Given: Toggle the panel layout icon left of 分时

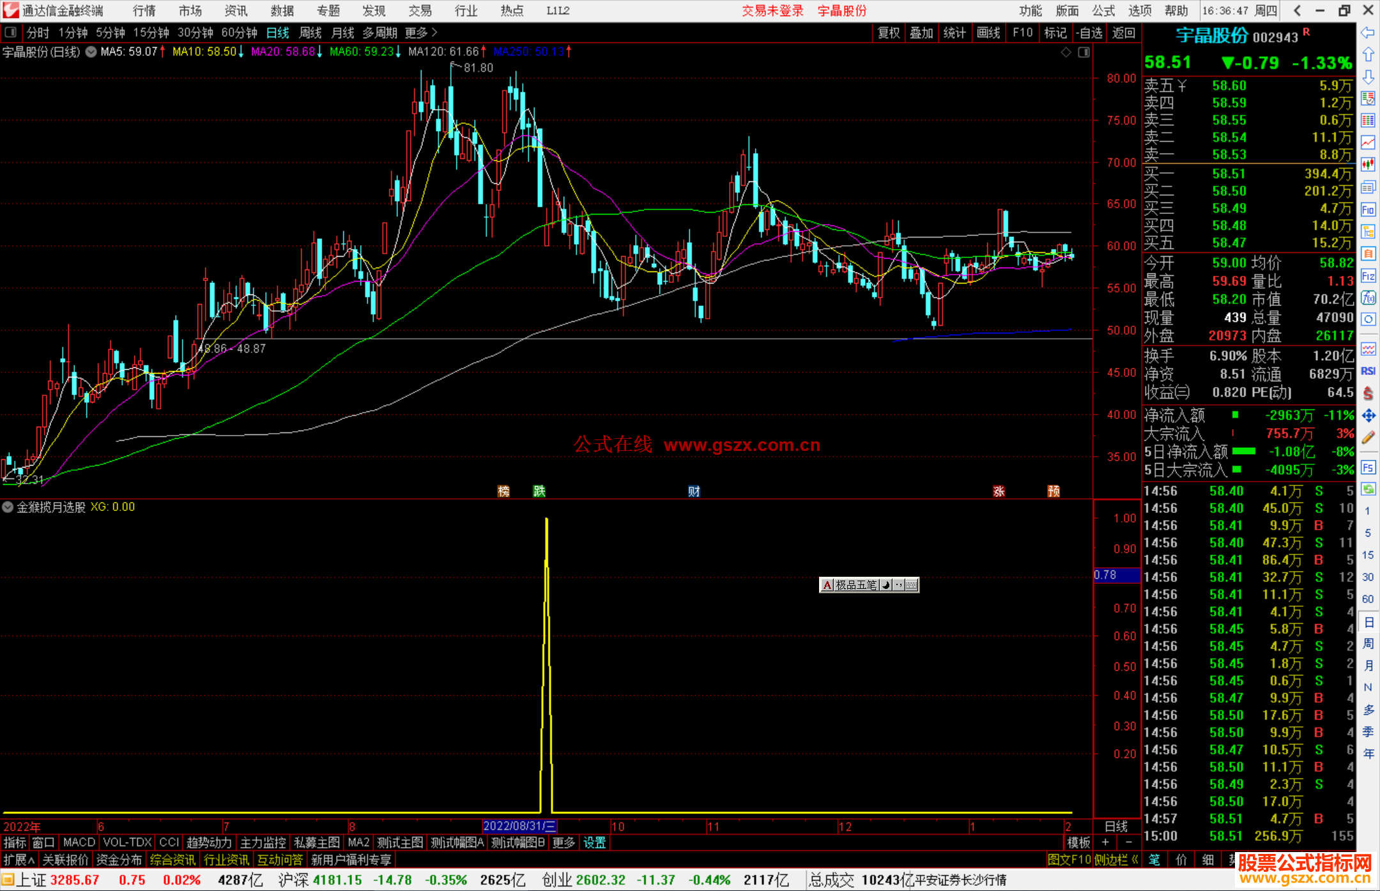Looking at the screenshot, I should click(11, 33).
